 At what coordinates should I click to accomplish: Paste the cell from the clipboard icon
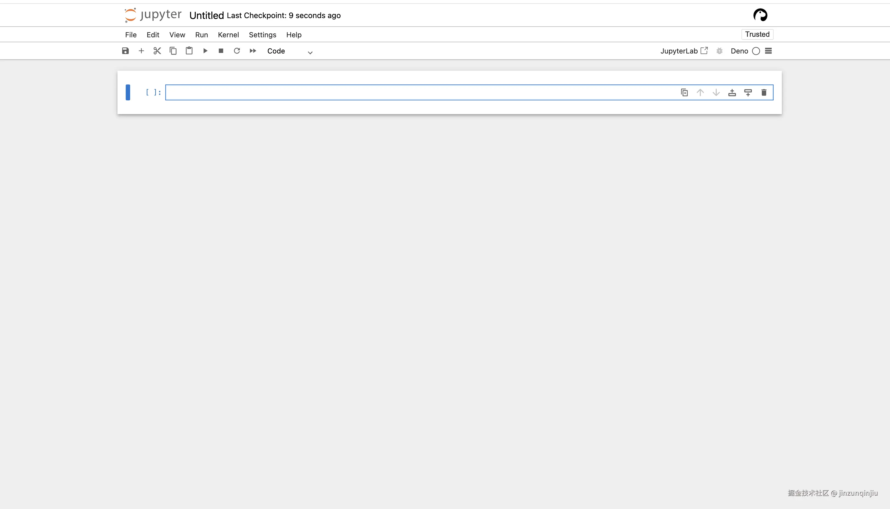click(x=189, y=51)
